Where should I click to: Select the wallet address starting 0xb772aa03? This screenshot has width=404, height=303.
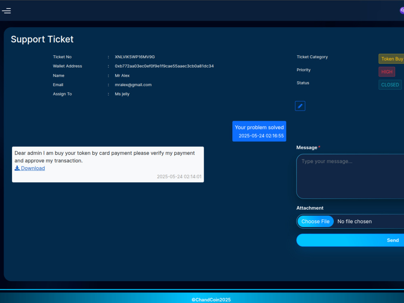pyautogui.click(x=164, y=66)
